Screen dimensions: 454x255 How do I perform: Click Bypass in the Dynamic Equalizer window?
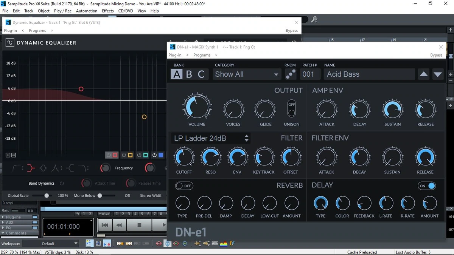coord(292,31)
